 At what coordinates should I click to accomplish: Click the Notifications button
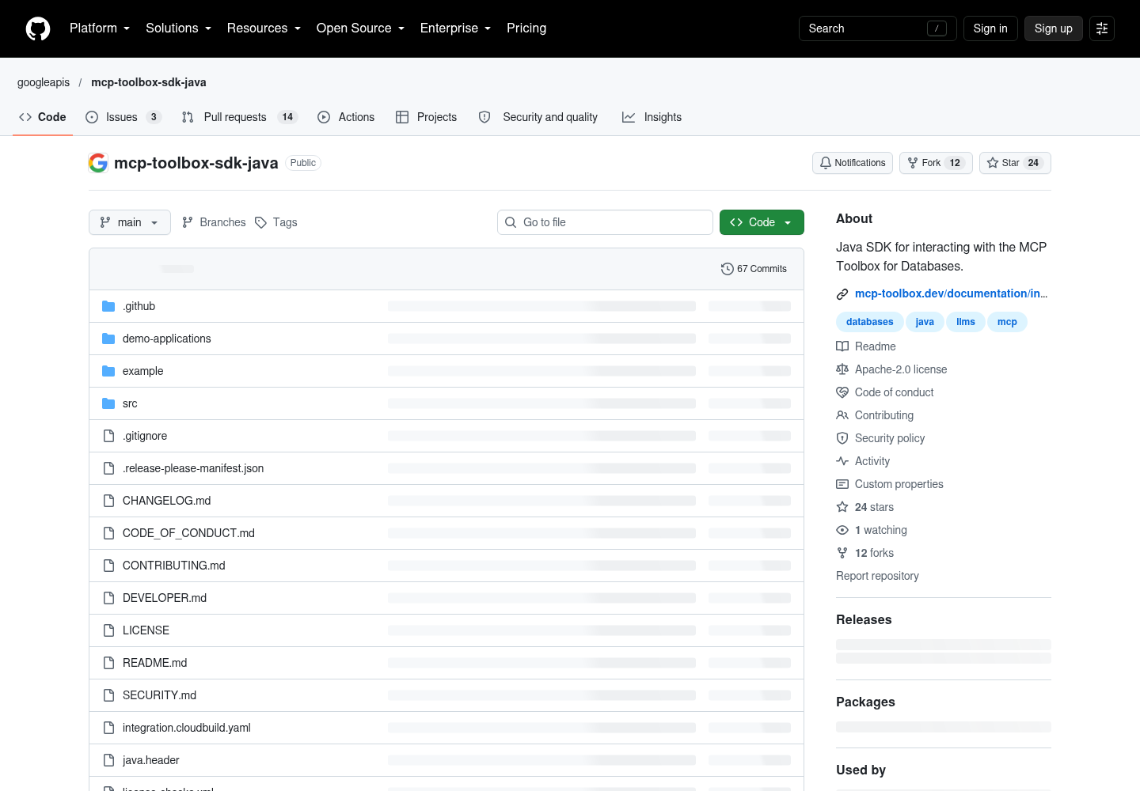pos(853,163)
